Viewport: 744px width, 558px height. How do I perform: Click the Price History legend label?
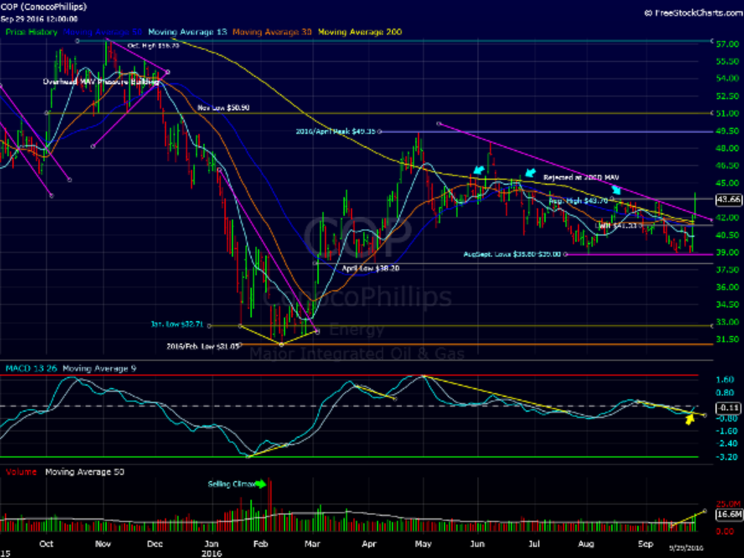[x=32, y=32]
